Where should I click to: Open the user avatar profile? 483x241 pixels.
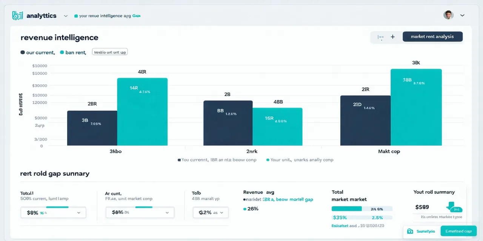click(x=448, y=15)
